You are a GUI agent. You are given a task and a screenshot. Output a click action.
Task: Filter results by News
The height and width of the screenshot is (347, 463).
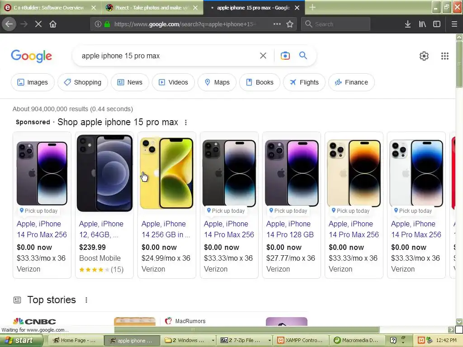point(130,82)
